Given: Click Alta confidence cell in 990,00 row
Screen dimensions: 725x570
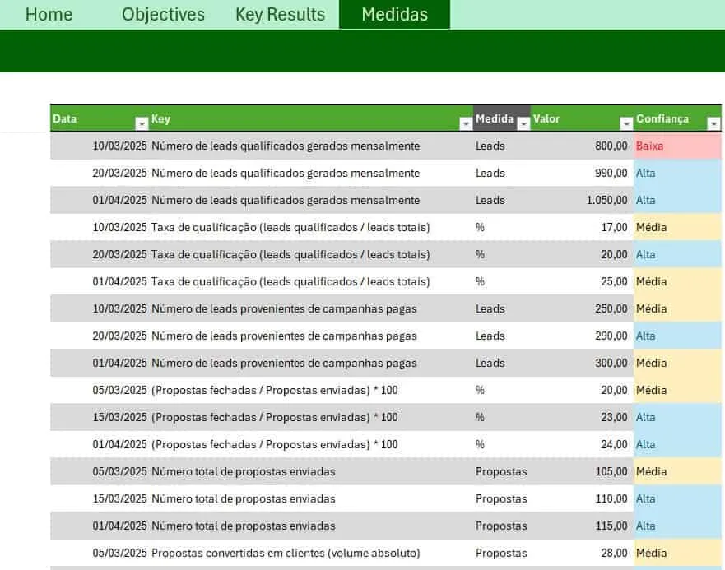Looking at the screenshot, I should point(677,174).
